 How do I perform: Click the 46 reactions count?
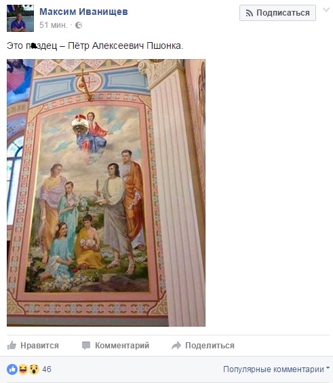[47, 369]
